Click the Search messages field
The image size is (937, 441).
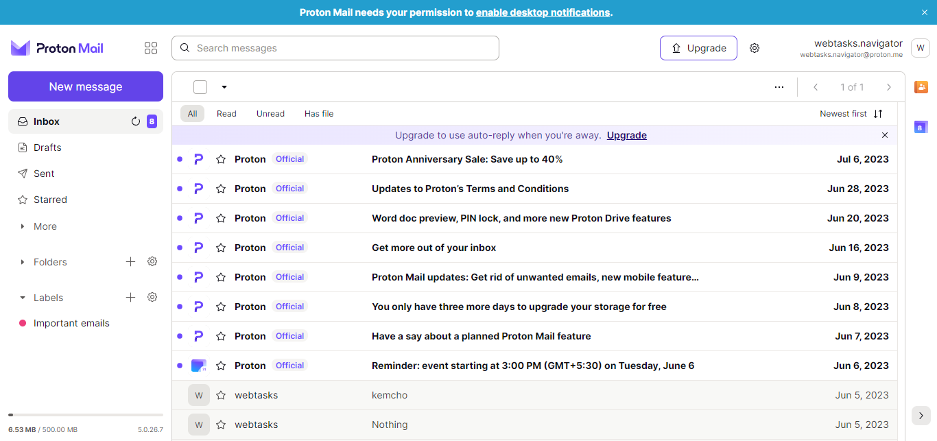pyautogui.click(x=335, y=48)
